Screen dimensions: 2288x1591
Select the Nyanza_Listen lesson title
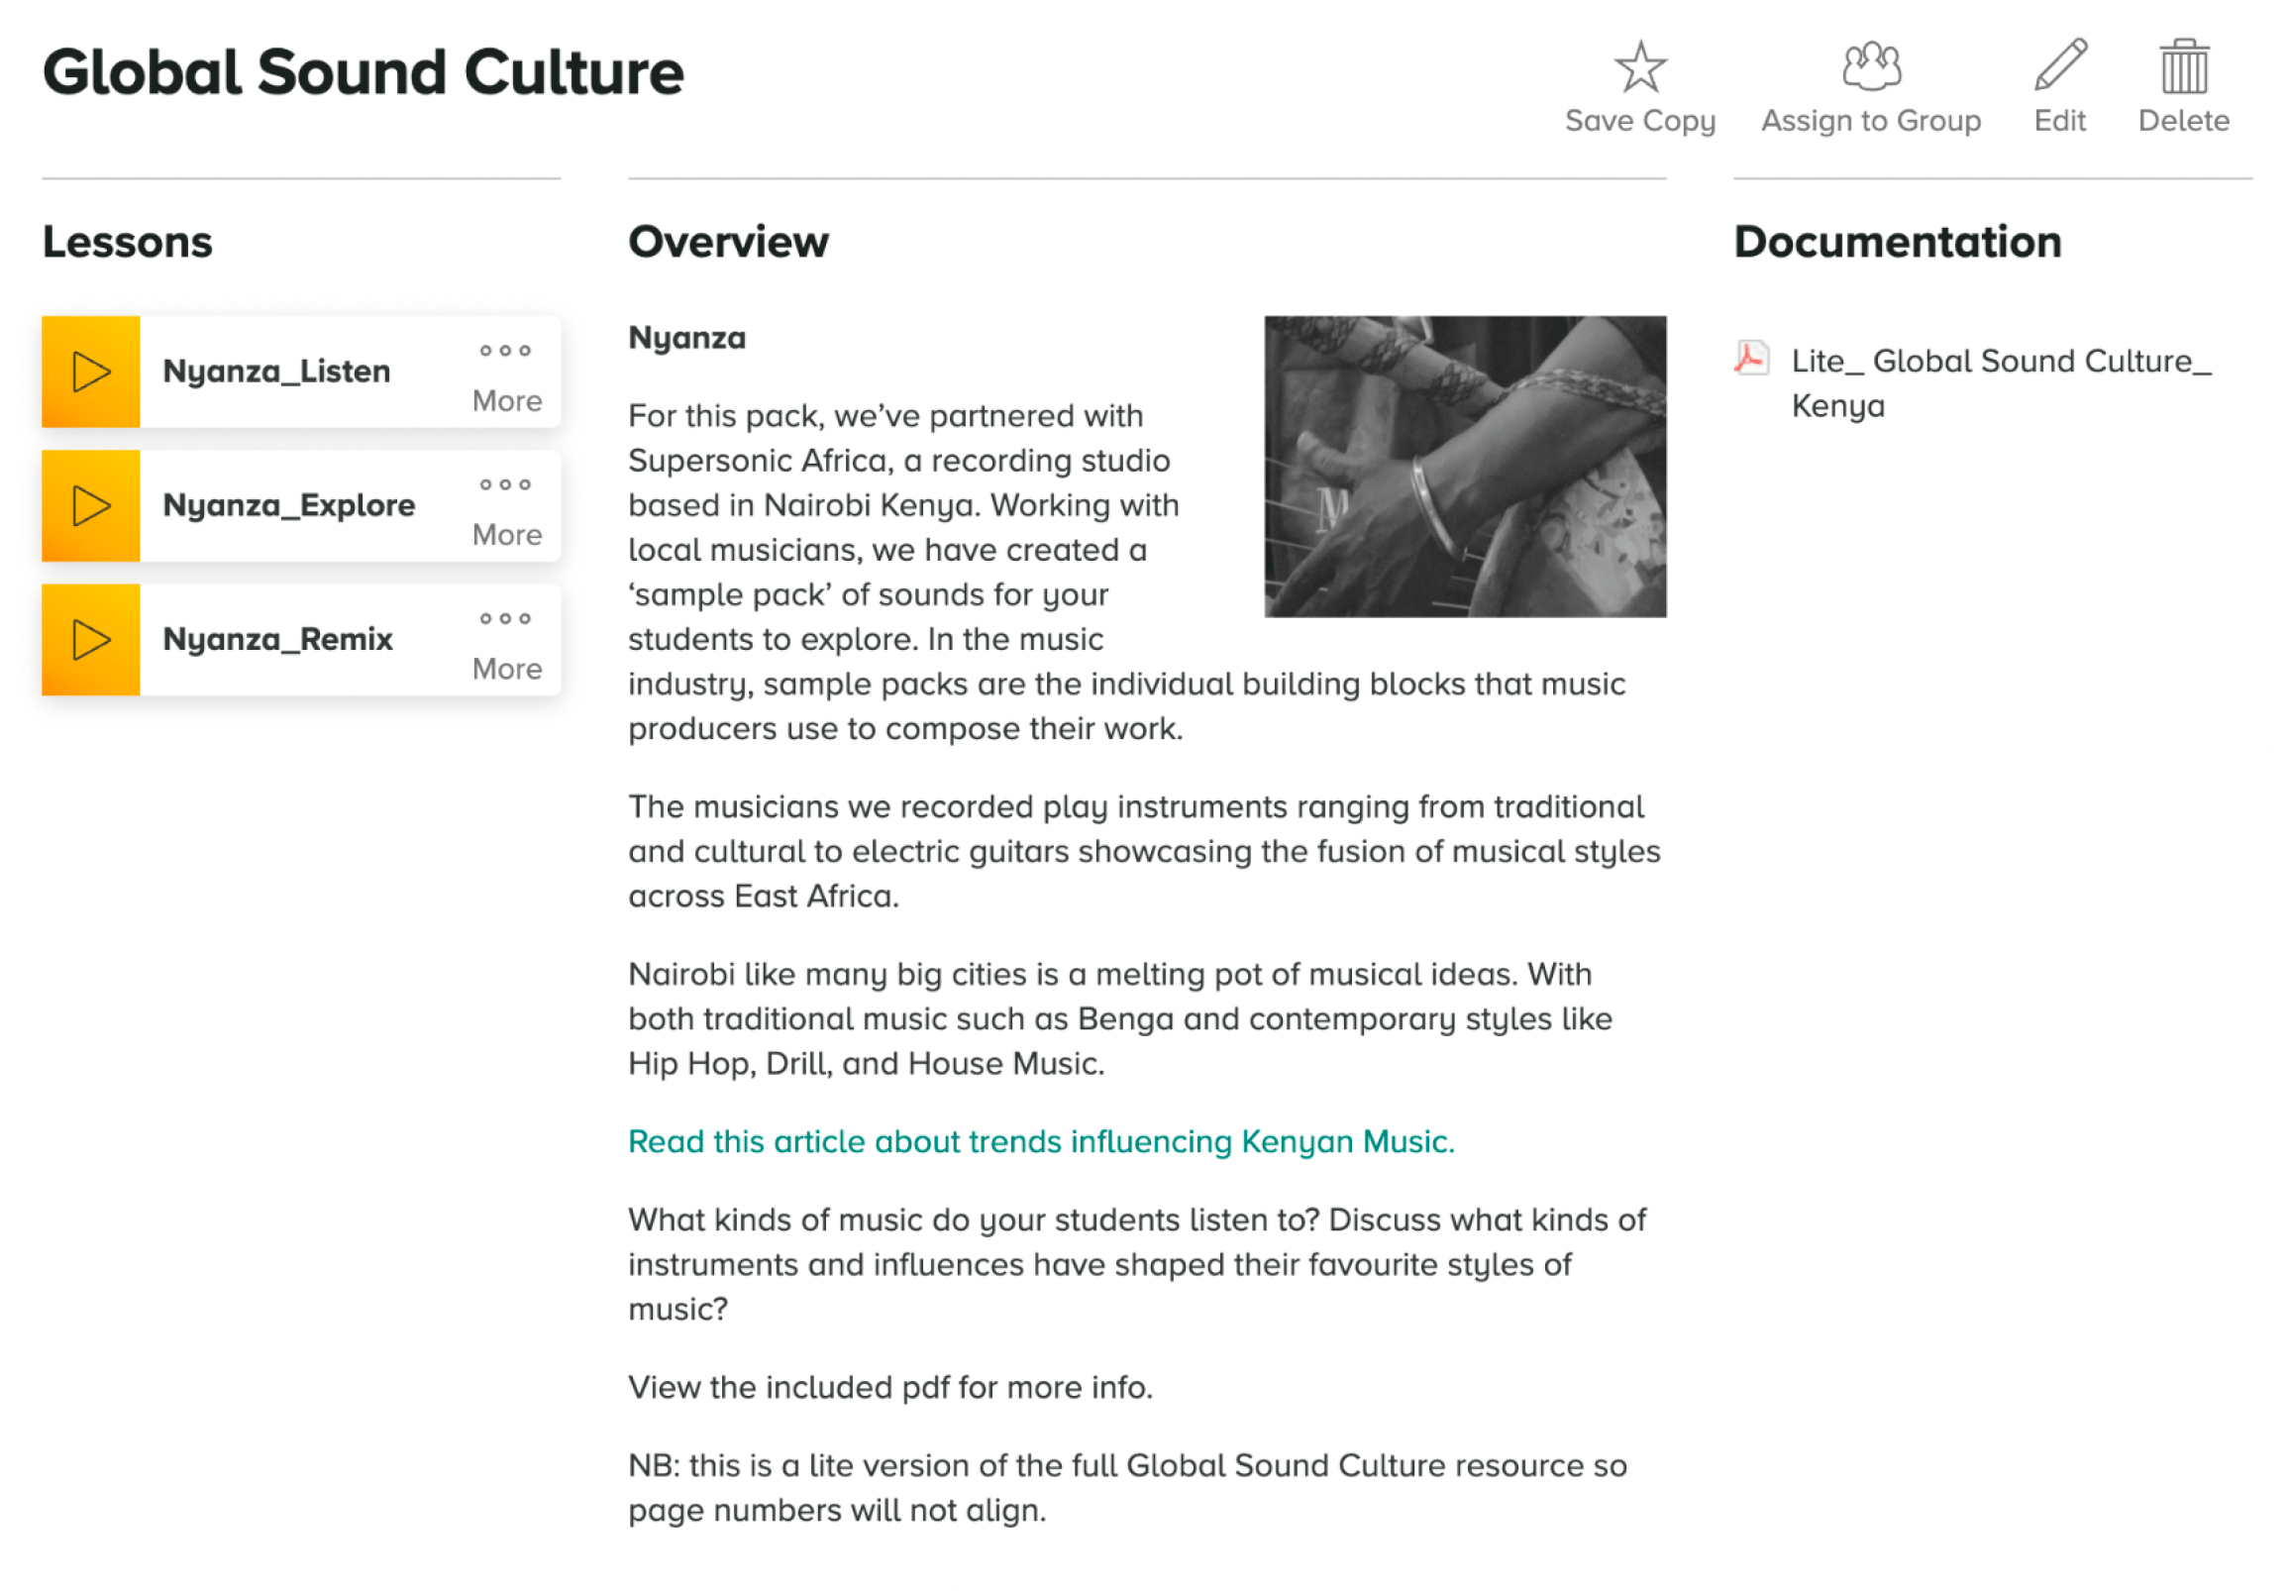(277, 371)
